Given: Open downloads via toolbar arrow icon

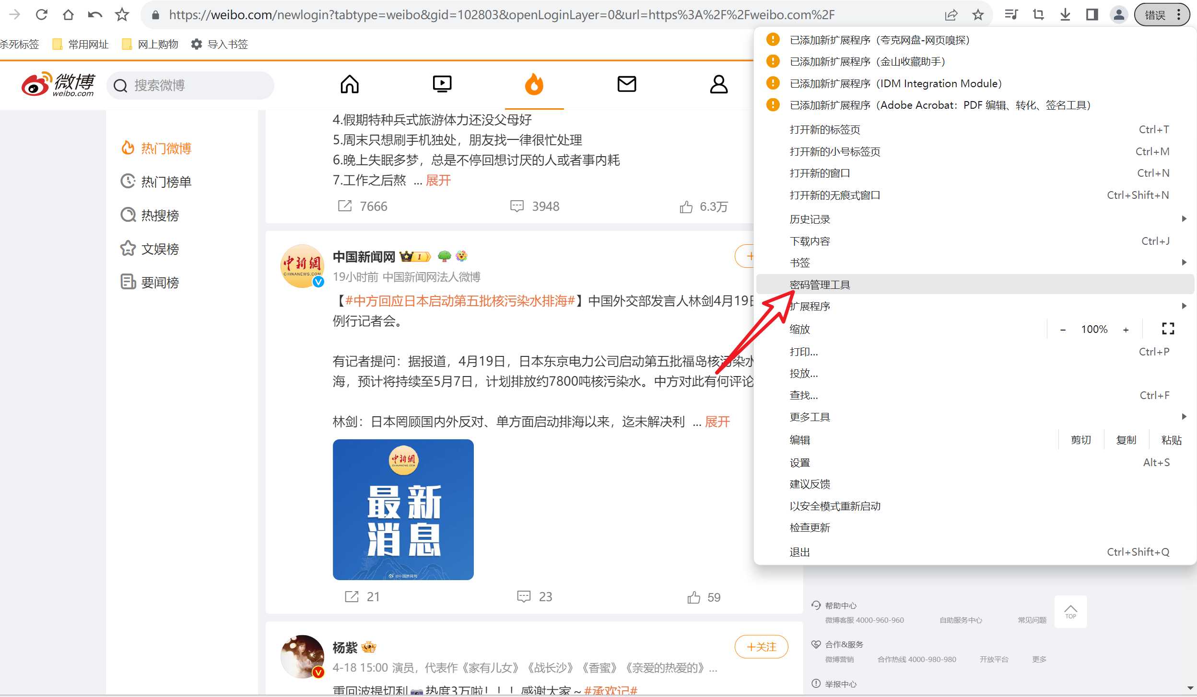Looking at the screenshot, I should tap(1065, 15).
